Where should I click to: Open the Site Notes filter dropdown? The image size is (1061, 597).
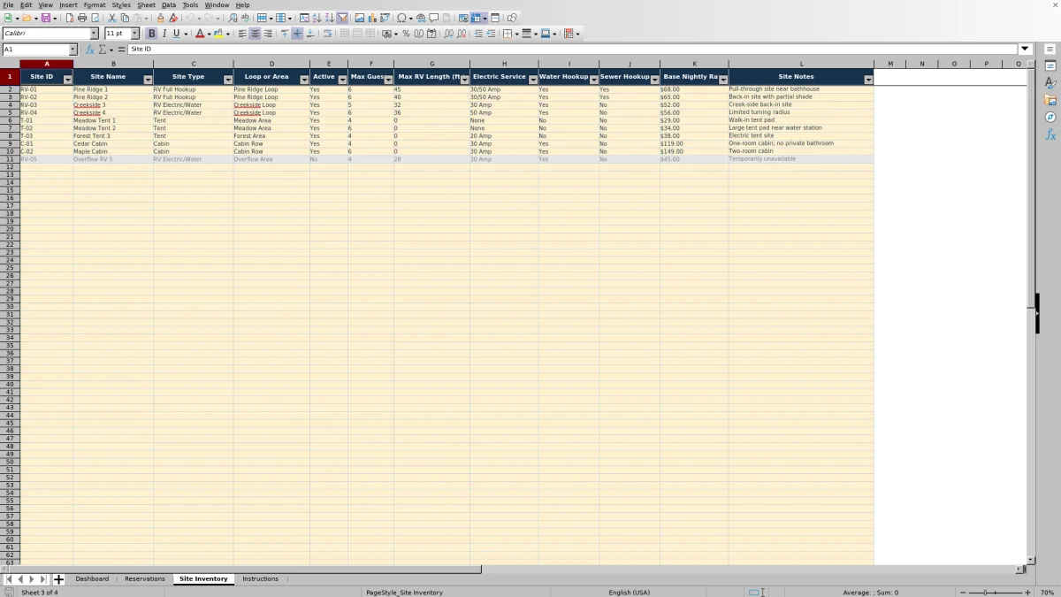[x=868, y=80]
